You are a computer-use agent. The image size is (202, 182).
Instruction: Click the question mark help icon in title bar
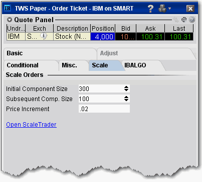(150, 9)
